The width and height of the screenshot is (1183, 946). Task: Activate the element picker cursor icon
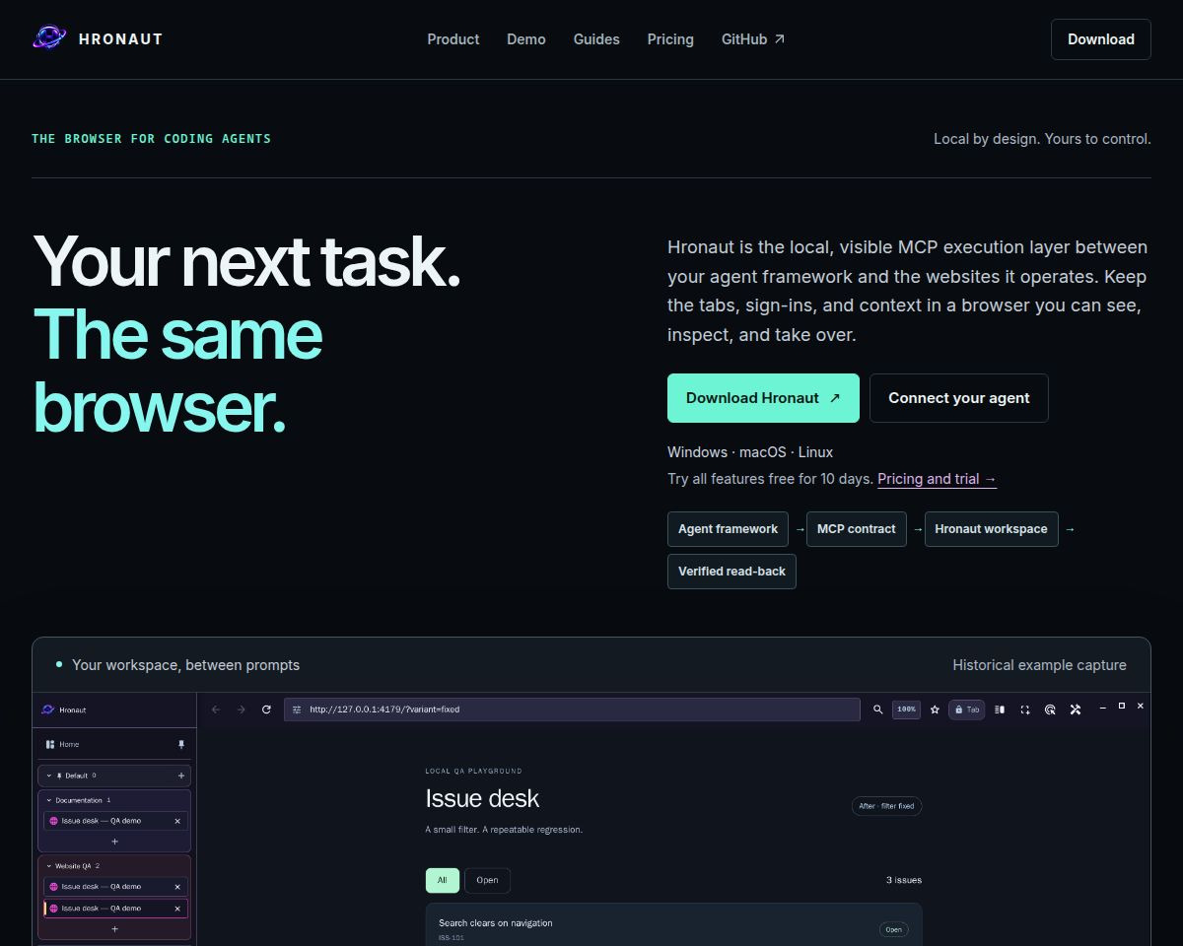1051,709
